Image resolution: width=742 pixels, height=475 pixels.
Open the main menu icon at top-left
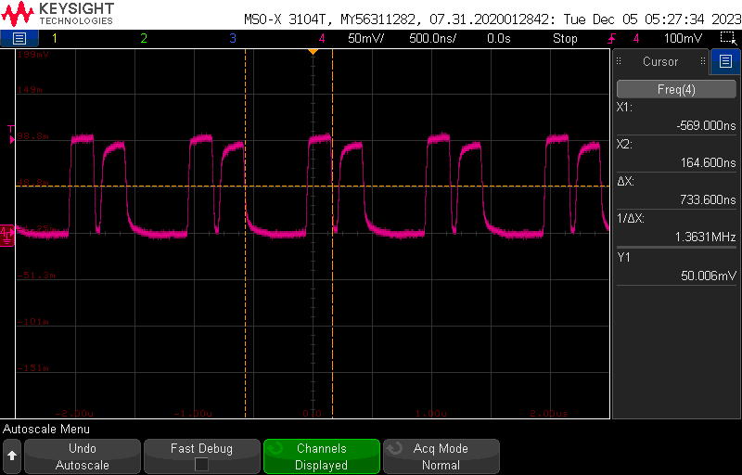pos(19,38)
